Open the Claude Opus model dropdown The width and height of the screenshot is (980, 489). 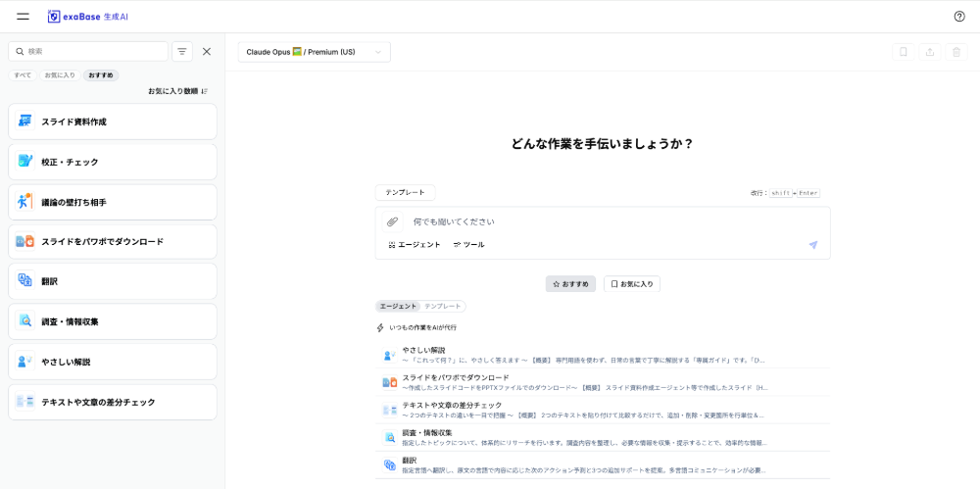(x=314, y=52)
